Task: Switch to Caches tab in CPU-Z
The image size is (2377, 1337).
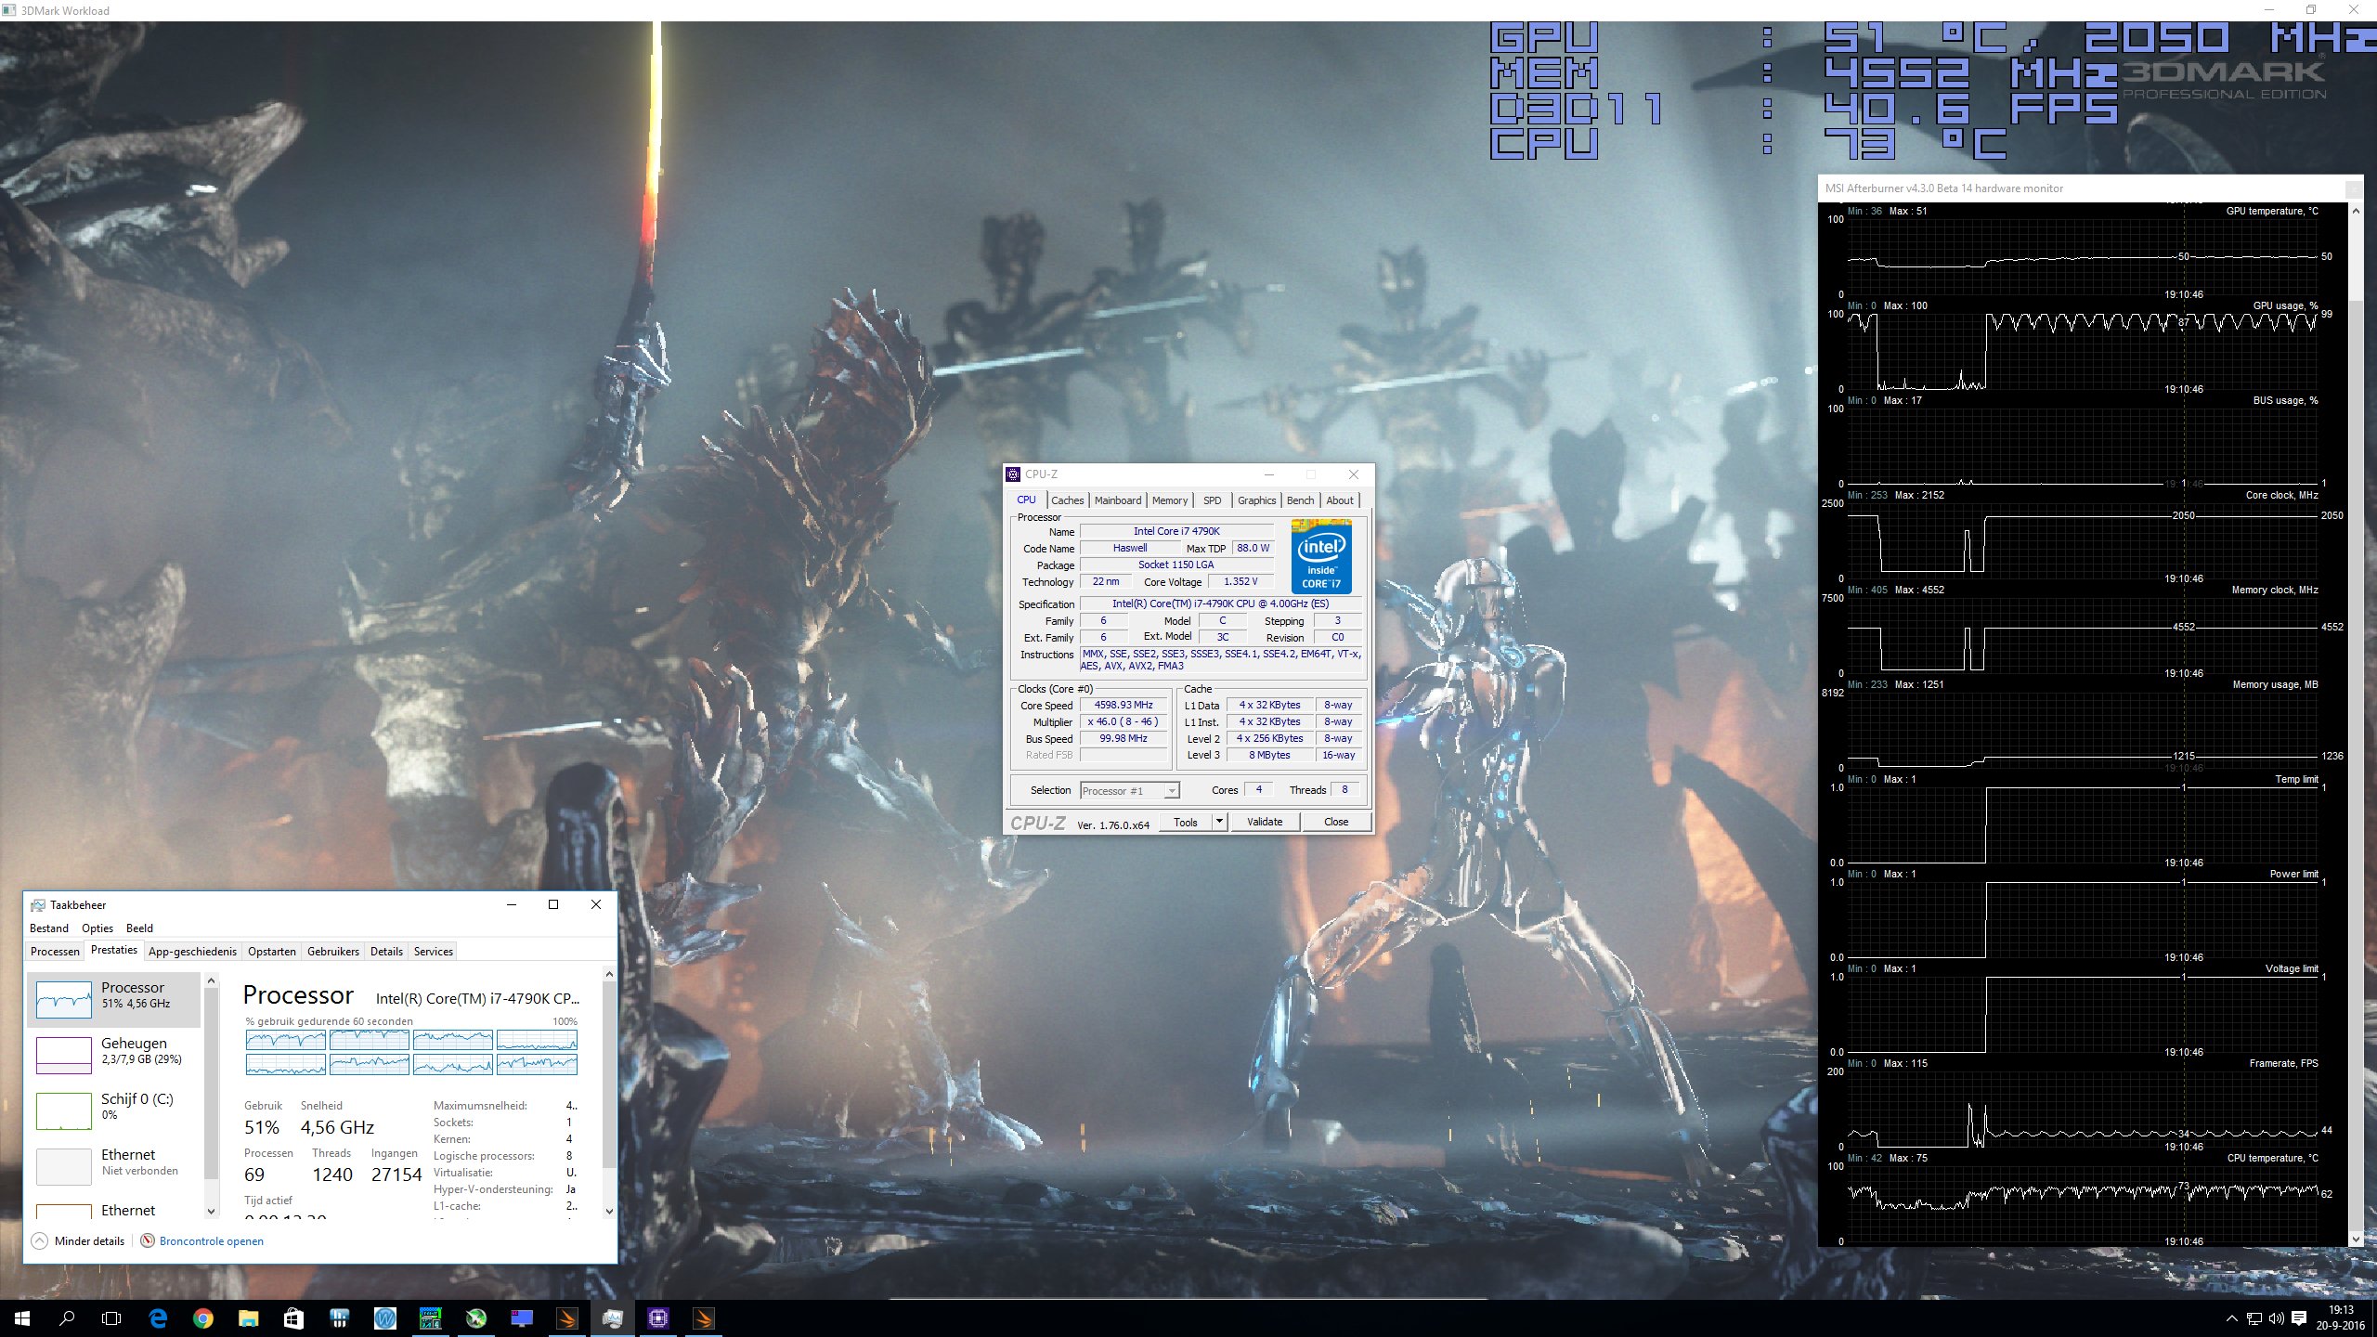Action: click(1067, 500)
